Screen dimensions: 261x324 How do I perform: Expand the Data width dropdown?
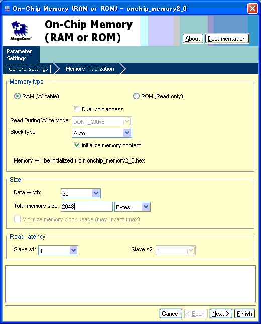click(x=81, y=193)
